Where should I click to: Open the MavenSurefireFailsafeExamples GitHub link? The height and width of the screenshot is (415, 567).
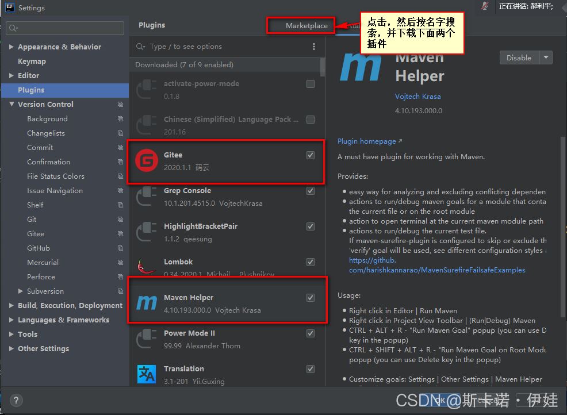point(437,266)
